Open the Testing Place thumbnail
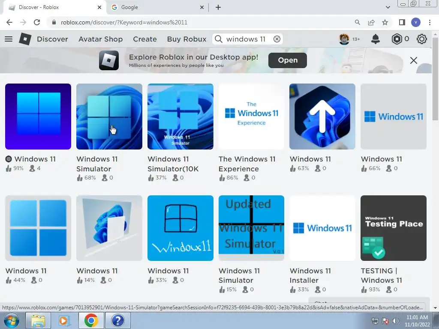Screen dimensions: 439x329 point(394,228)
